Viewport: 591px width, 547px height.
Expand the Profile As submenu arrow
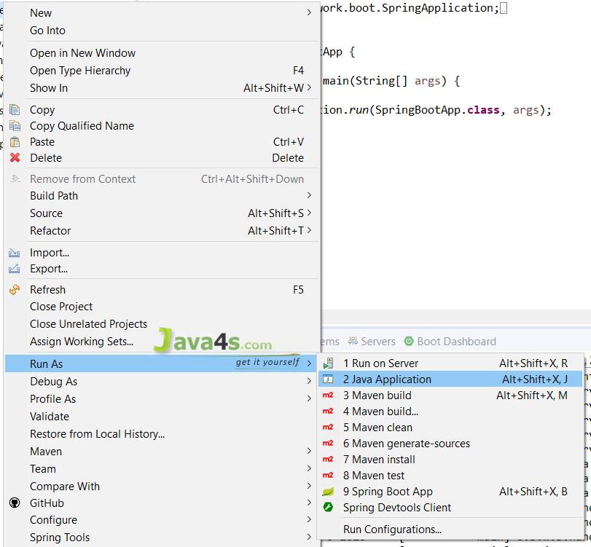(309, 398)
